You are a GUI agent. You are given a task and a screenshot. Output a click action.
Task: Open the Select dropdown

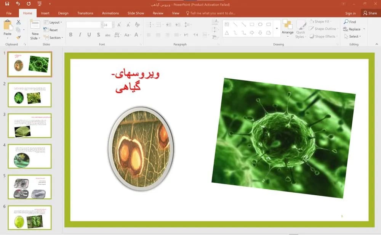(352, 36)
